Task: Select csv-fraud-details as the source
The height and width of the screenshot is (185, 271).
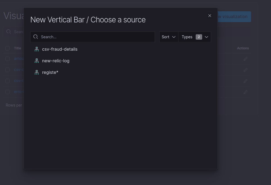Action: pyautogui.click(x=60, y=49)
